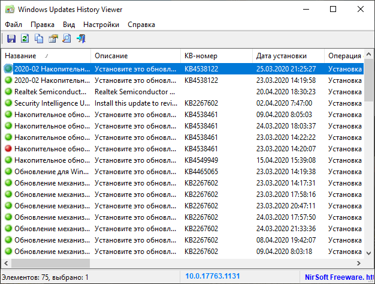The image size is (375, 284).
Task: Click the date 23.03.2020 14:19:38
Action: pos(286,172)
